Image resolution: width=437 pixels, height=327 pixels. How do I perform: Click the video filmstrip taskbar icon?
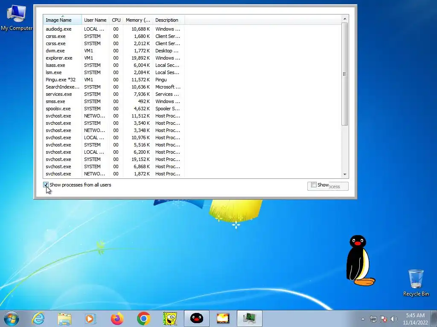(223, 318)
